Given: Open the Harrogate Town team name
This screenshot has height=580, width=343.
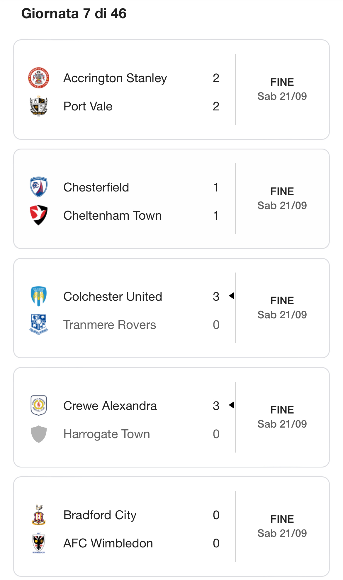Looking at the screenshot, I should click(x=107, y=434).
